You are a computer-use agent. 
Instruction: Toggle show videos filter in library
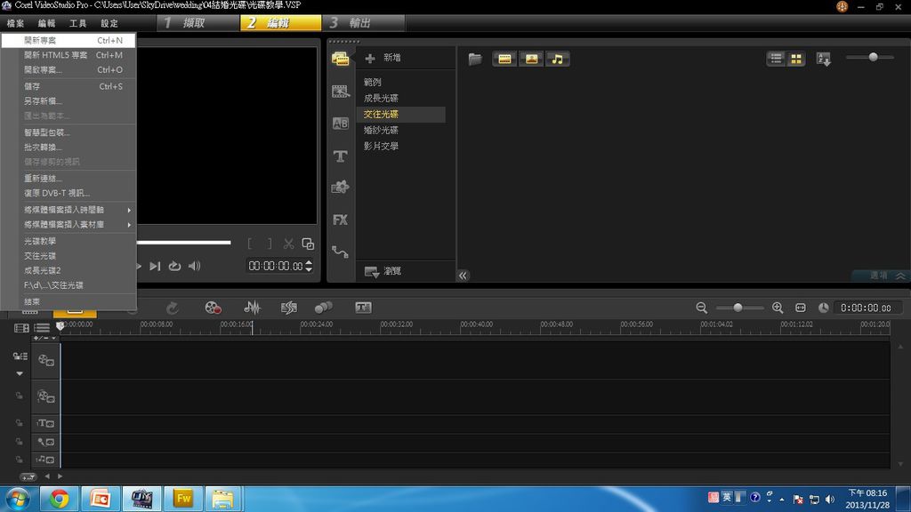point(504,60)
